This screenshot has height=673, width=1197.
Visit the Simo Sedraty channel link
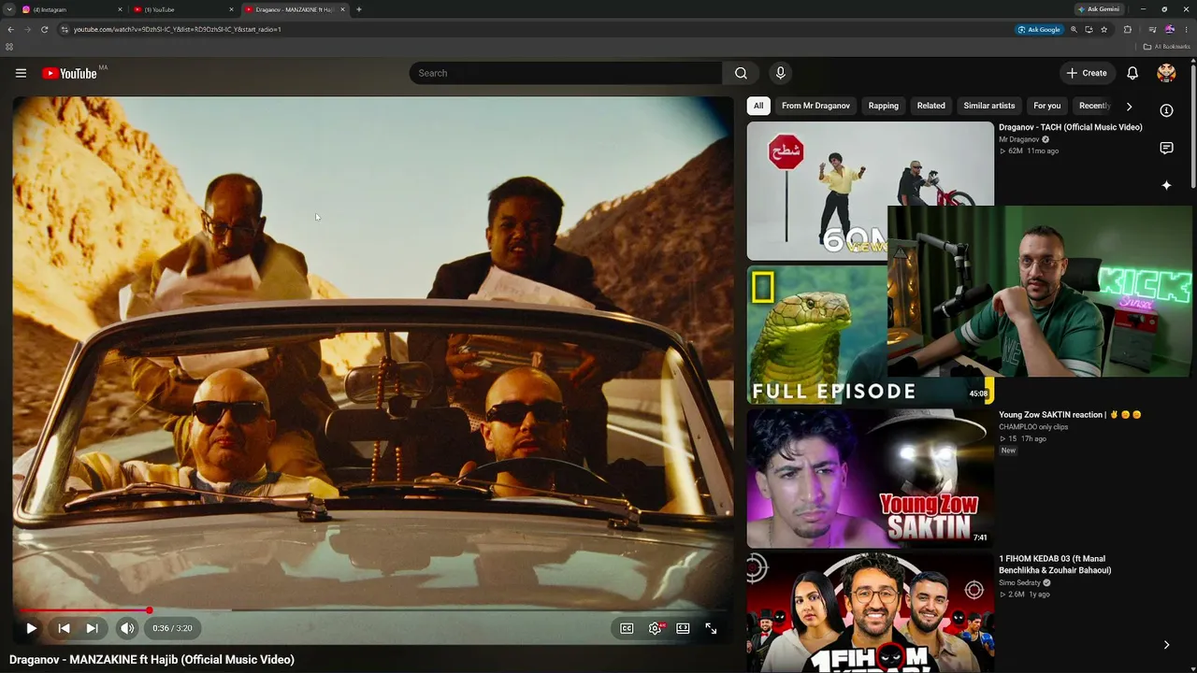click(1019, 582)
